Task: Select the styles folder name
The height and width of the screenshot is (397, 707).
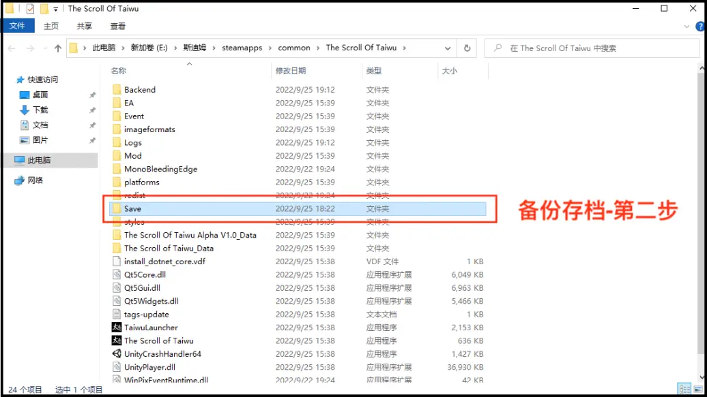Action: [134, 222]
